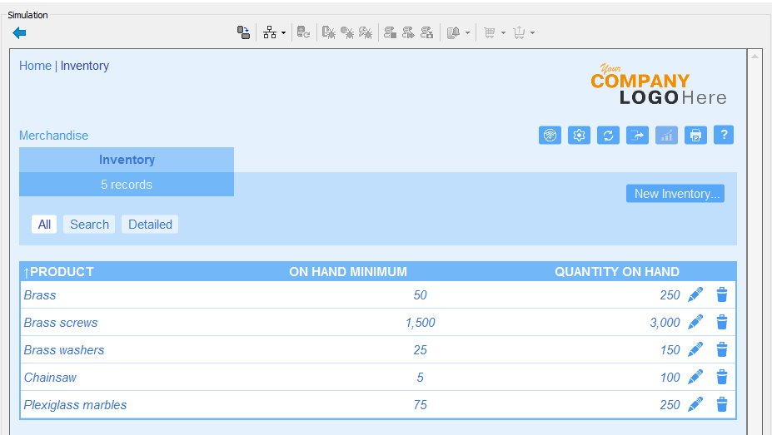Image resolution: width=772 pixels, height=435 pixels.
Task: Open the shopping cart toolbar dropdown arrow
Action: pyautogui.click(x=503, y=33)
